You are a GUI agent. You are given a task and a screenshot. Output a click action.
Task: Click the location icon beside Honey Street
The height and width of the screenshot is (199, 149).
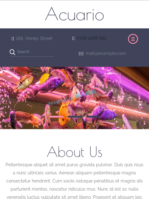pos(13,39)
